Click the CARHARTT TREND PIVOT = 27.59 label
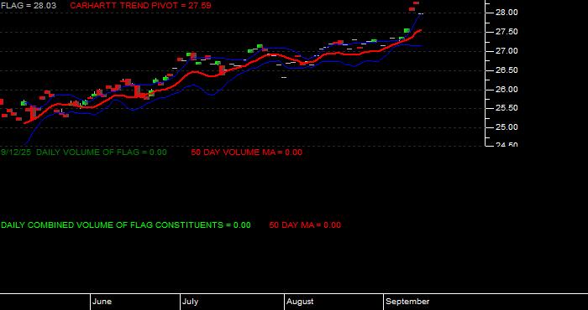588x310 pixels. (x=140, y=6)
